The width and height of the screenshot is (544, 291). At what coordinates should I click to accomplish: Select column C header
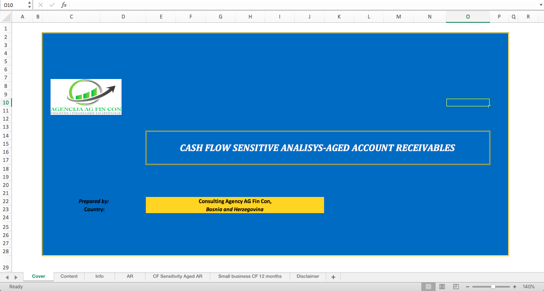(71, 17)
